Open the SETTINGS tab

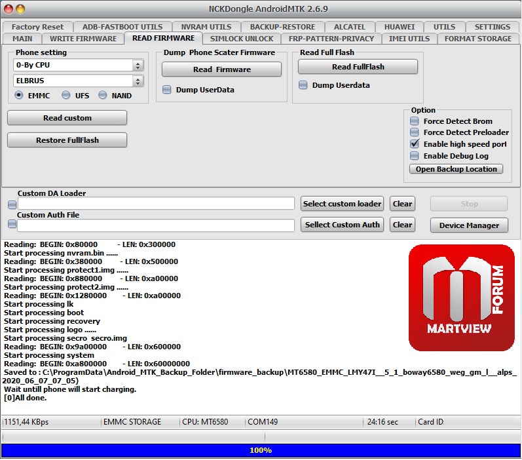[492, 27]
